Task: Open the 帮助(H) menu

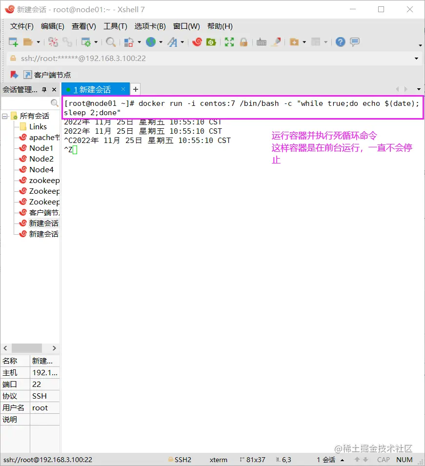Action: tap(220, 26)
